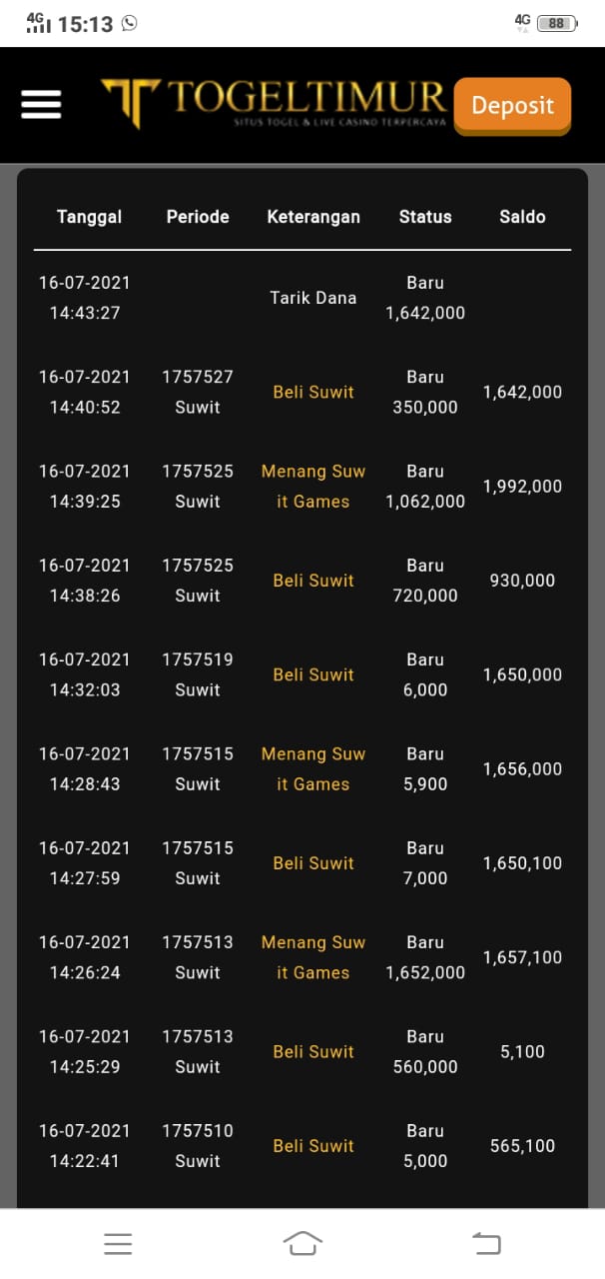This screenshot has width=605, height=1279.
Task: Click the Periode column header
Action: coord(198,217)
